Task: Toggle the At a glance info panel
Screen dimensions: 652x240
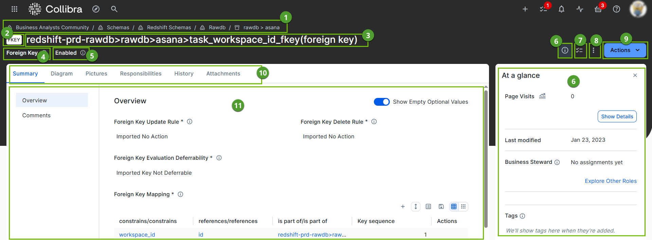Action: pos(565,50)
